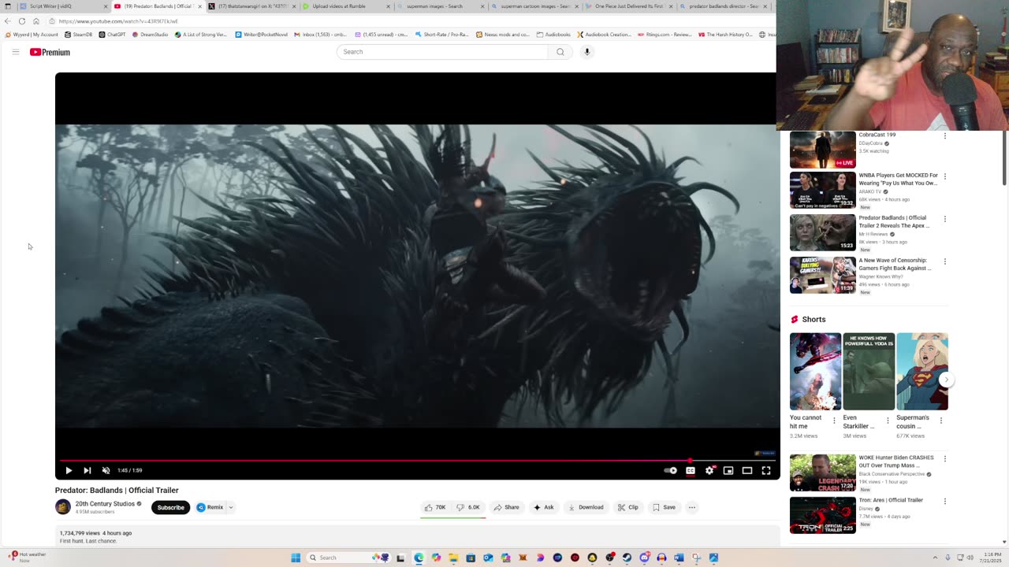Switch to predator badlands director tab

pos(722,6)
